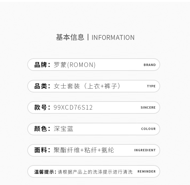This screenshot has height=185, width=190.
Task: Select the 温馨提示 label
Action: point(45,172)
